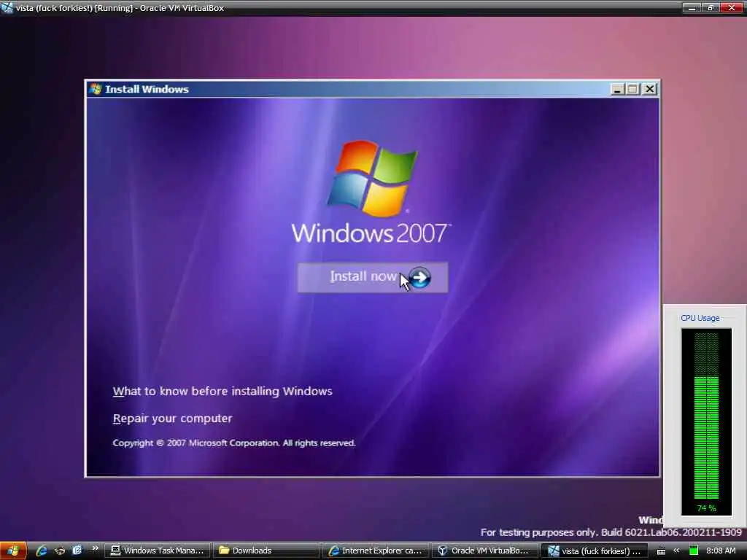Open What to know before installing Windows
The width and height of the screenshot is (747, 560).
tap(222, 392)
